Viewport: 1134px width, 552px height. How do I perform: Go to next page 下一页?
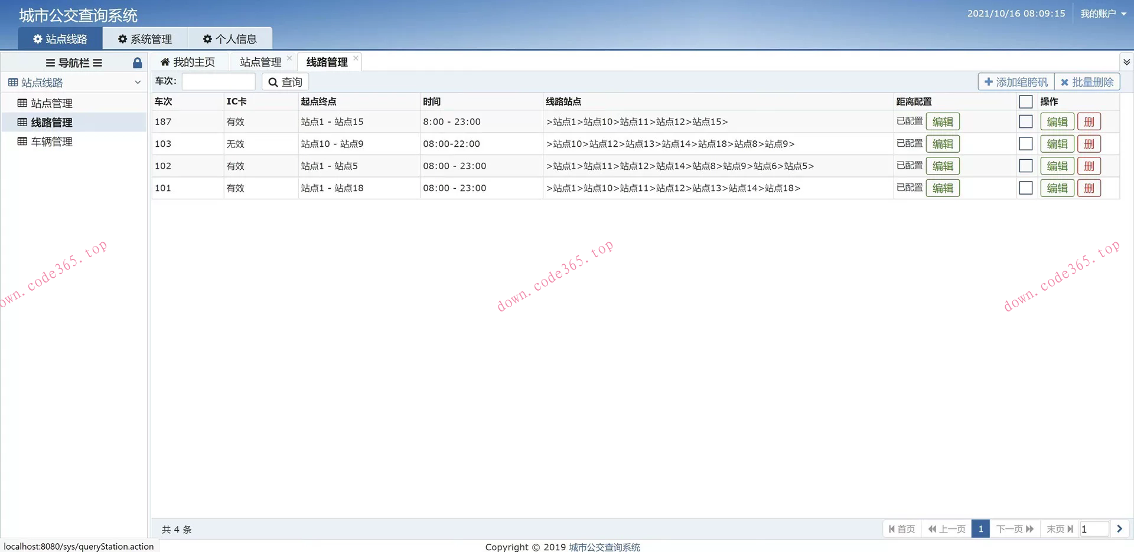click(1015, 529)
